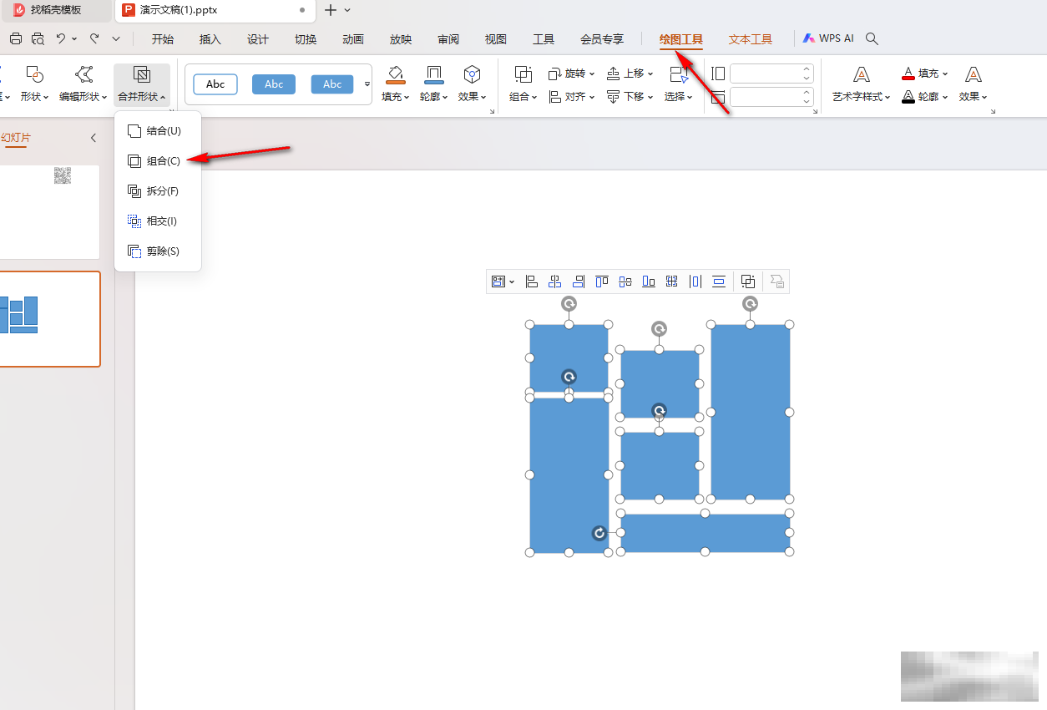Open the 对齐 align dropdown
This screenshot has height=710, width=1047.
tap(572, 97)
